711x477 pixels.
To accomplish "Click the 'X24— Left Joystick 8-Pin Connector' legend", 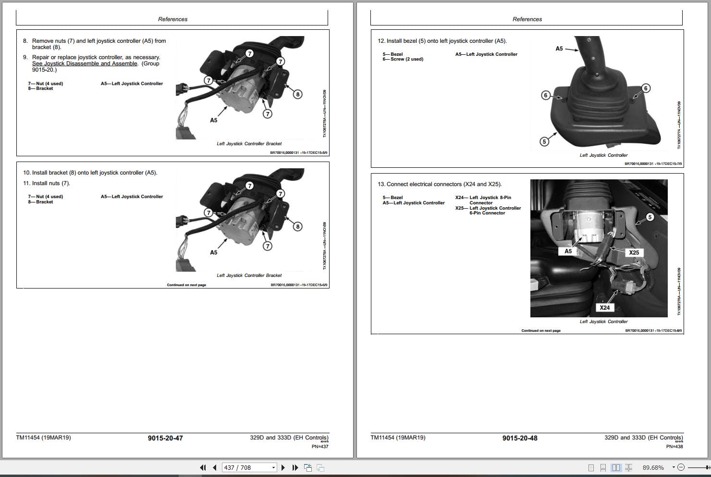I will [x=483, y=200].
